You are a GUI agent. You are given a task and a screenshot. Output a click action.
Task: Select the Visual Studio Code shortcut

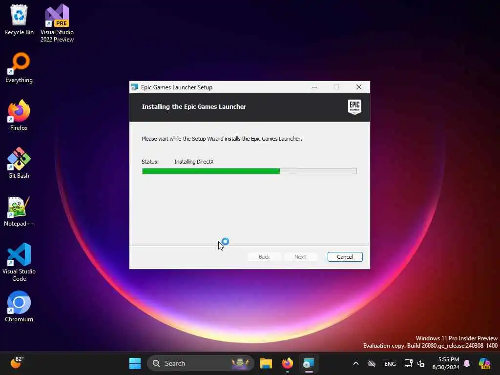(x=19, y=262)
